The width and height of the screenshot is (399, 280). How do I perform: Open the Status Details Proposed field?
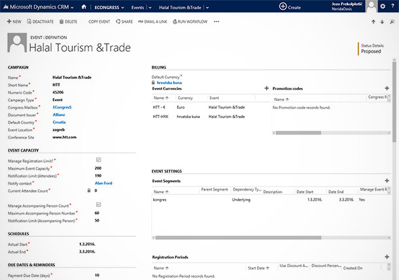click(x=372, y=49)
